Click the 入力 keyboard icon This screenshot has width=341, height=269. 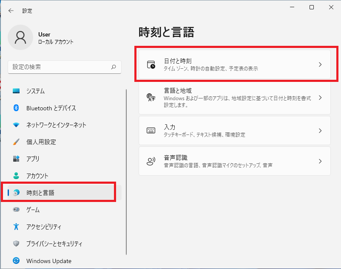point(151,130)
